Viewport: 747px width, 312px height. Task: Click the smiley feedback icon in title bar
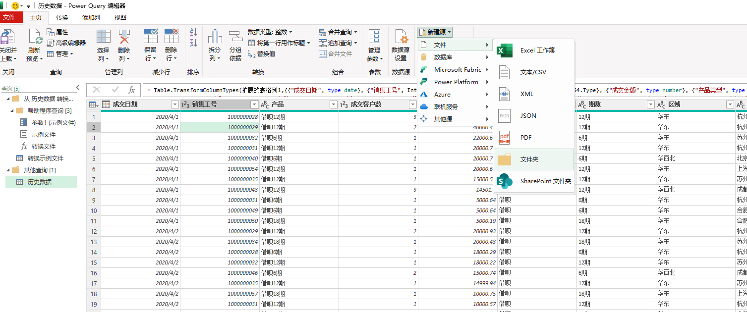tap(15, 5)
